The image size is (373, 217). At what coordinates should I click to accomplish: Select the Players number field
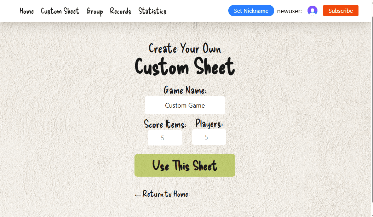pyautogui.click(x=209, y=137)
